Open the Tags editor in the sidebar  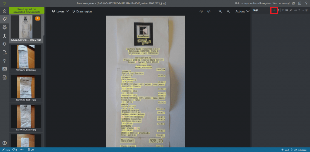(x=5, y=19)
